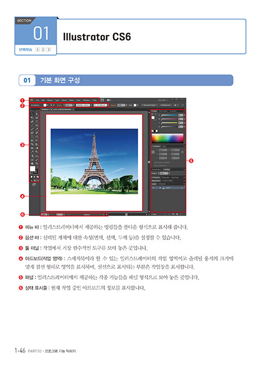Select the Rectangle tool
The image size is (272, 368).
tap(37, 125)
